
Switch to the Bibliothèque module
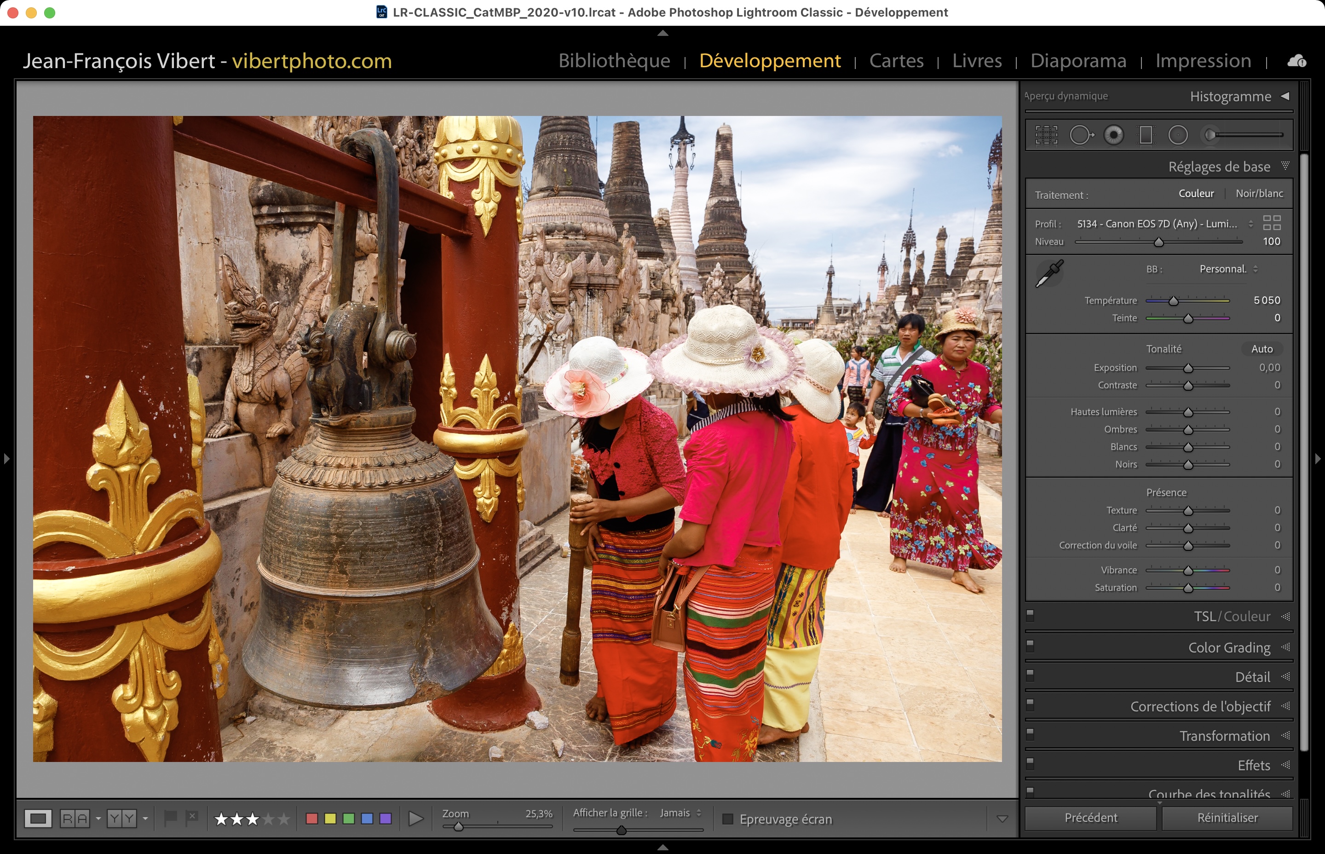click(x=614, y=60)
